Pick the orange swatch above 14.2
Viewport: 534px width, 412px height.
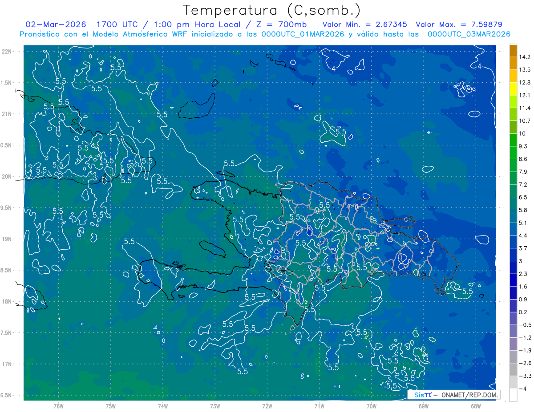[513, 51]
